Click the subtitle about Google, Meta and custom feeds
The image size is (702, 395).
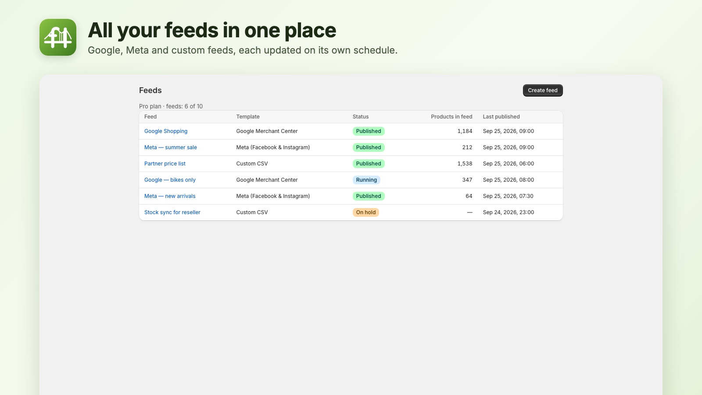pyautogui.click(x=243, y=50)
